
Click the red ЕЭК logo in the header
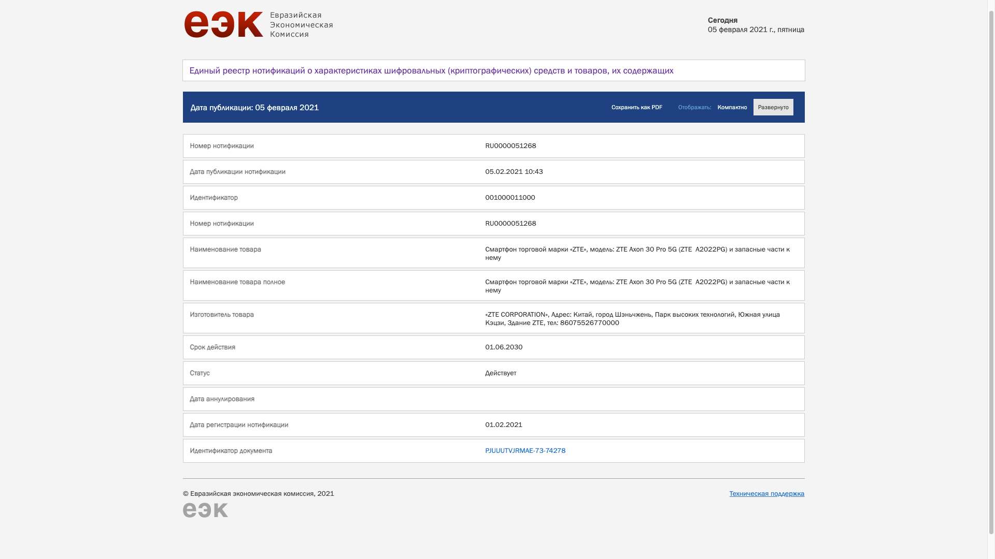(x=223, y=24)
